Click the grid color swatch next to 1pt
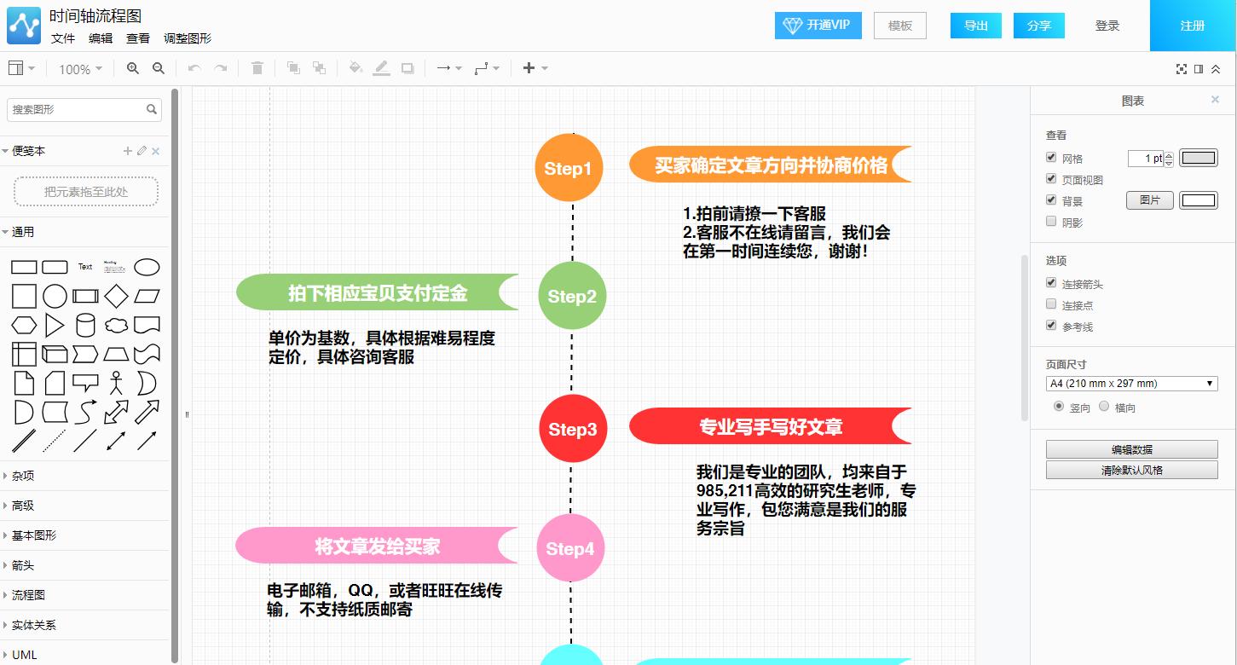1237x665 pixels. (x=1199, y=158)
